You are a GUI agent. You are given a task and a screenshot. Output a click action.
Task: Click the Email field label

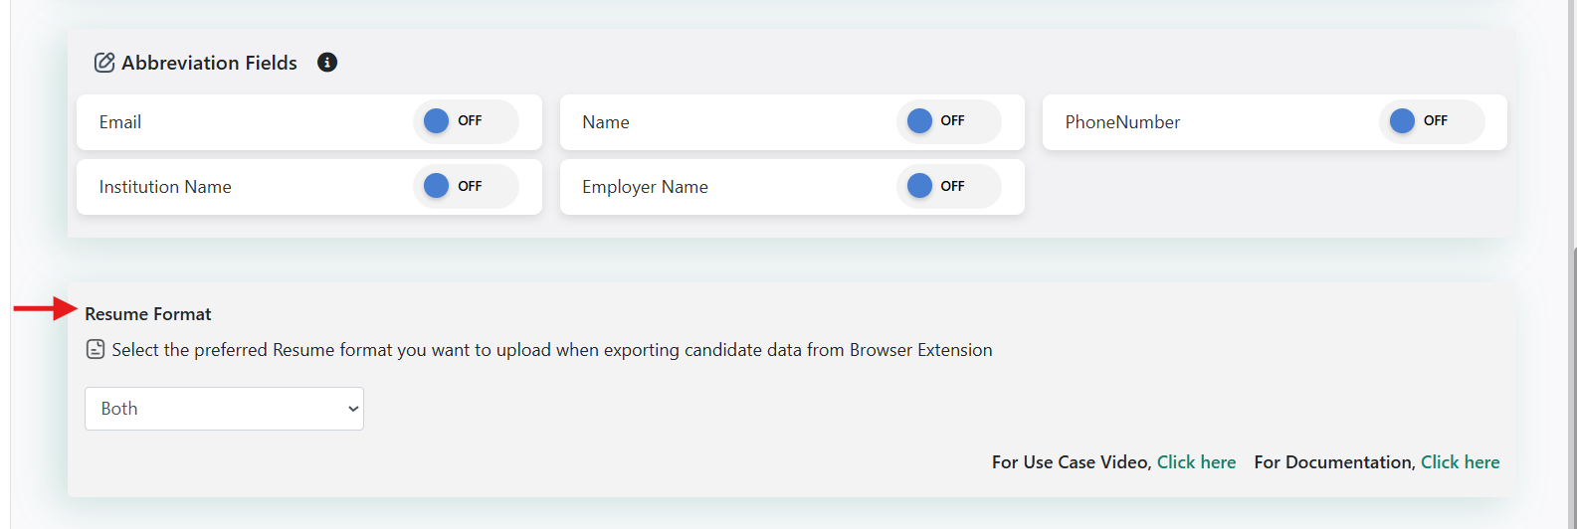coord(120,122)
